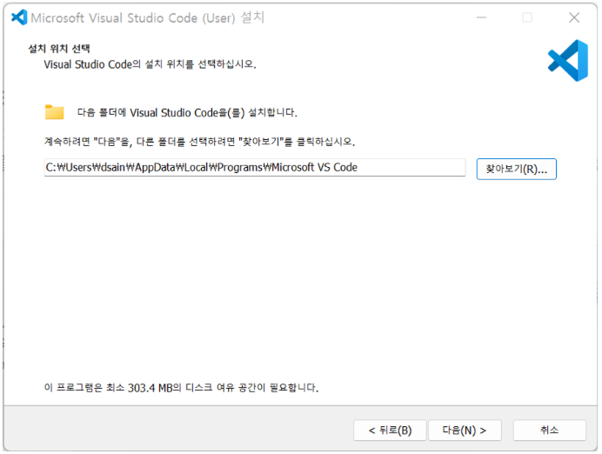Close the setup window
Viewport: 602px width, 454px height.
pyautogui.click(x=574, y=17)
